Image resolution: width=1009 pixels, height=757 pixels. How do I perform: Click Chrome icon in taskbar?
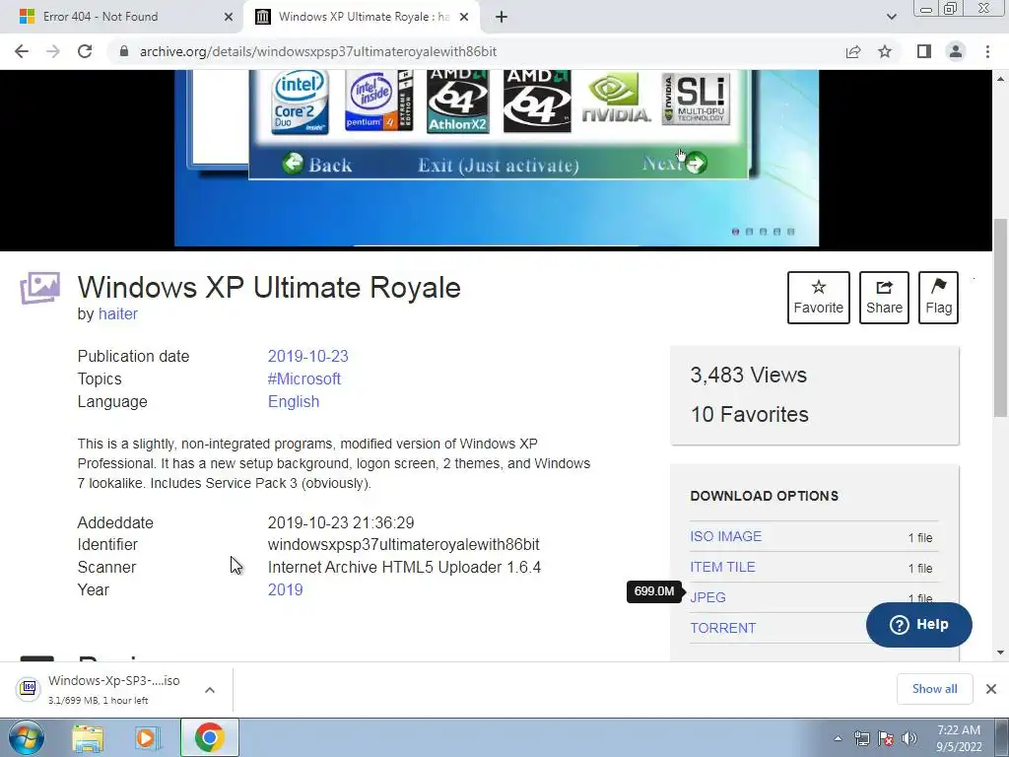click(210, 737)
